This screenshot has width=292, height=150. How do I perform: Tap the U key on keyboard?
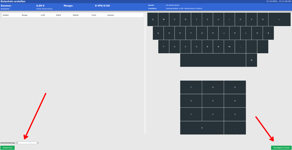218,19
